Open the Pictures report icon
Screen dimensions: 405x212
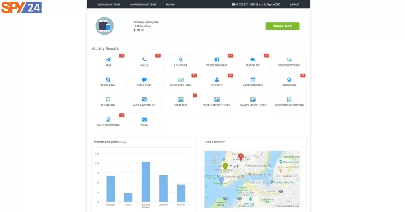tap(180, 99)
